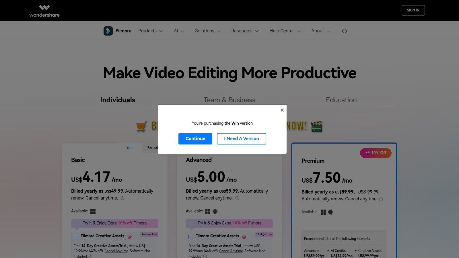Click the Windows icon in Advanced plan

208,211
